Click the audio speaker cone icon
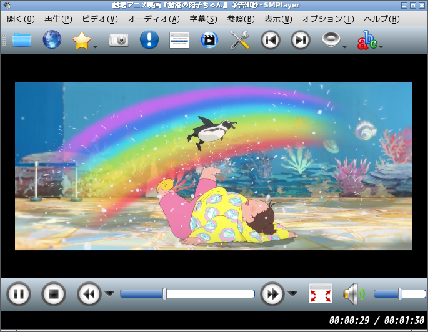Image resolution: width=428 pixels, height=332 pixels. (331, 39)
